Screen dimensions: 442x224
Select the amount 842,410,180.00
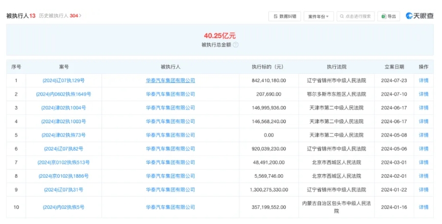coord(268,80)
